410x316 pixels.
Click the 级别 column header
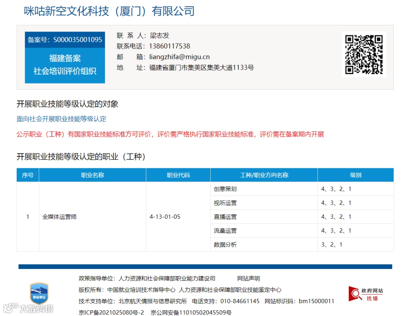[356, 175]
